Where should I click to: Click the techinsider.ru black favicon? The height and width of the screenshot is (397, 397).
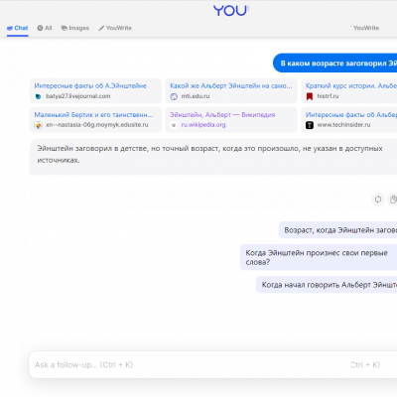(x=310, y=125)
